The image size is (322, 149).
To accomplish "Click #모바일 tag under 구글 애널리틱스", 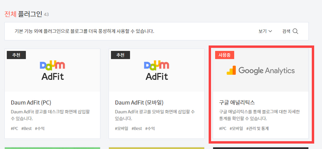I will (x=236, y=129).
